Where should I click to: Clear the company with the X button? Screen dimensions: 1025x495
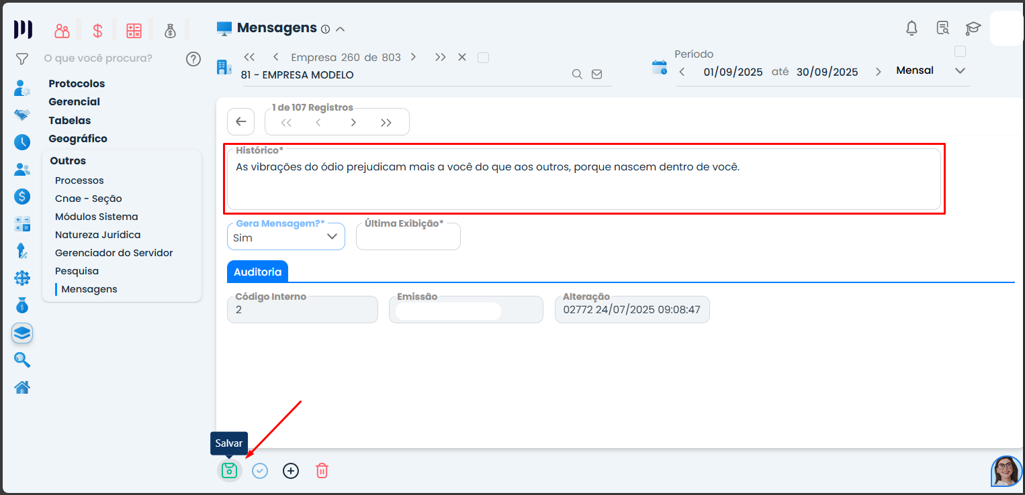(x=462, y=57)
